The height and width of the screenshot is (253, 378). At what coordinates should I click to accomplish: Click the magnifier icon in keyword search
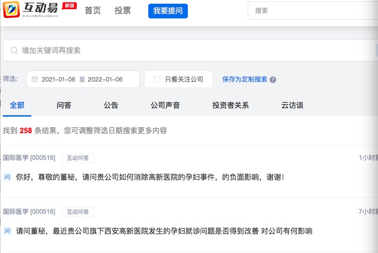pos(14,50)
